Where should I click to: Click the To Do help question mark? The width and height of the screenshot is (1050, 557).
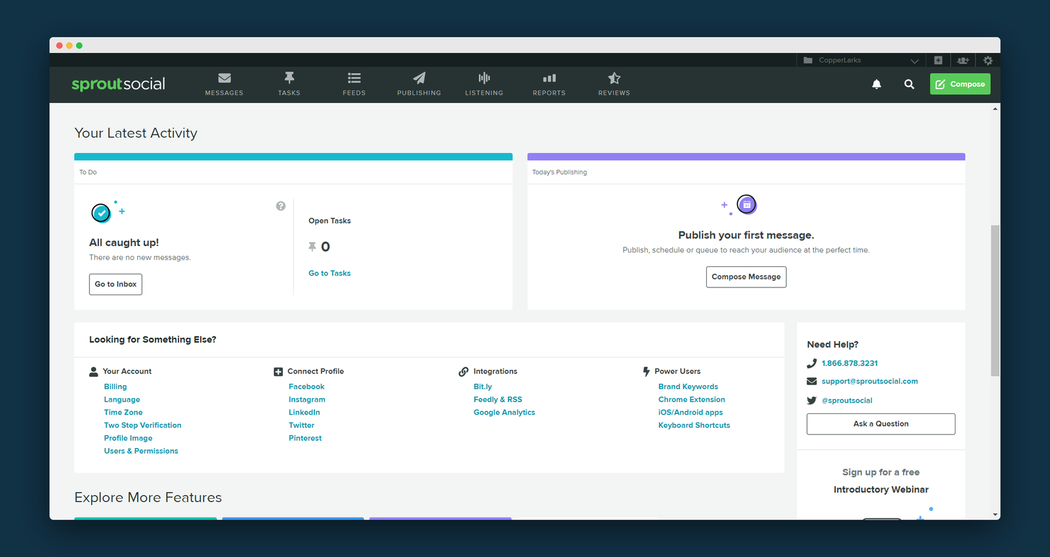(x=281, y=206)
